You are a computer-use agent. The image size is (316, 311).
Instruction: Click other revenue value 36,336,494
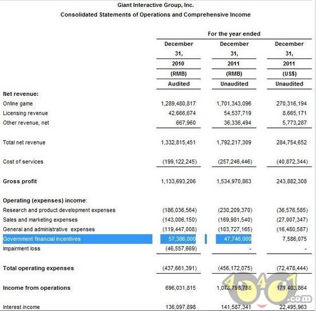pyautogui.click(x=238, y=123)
